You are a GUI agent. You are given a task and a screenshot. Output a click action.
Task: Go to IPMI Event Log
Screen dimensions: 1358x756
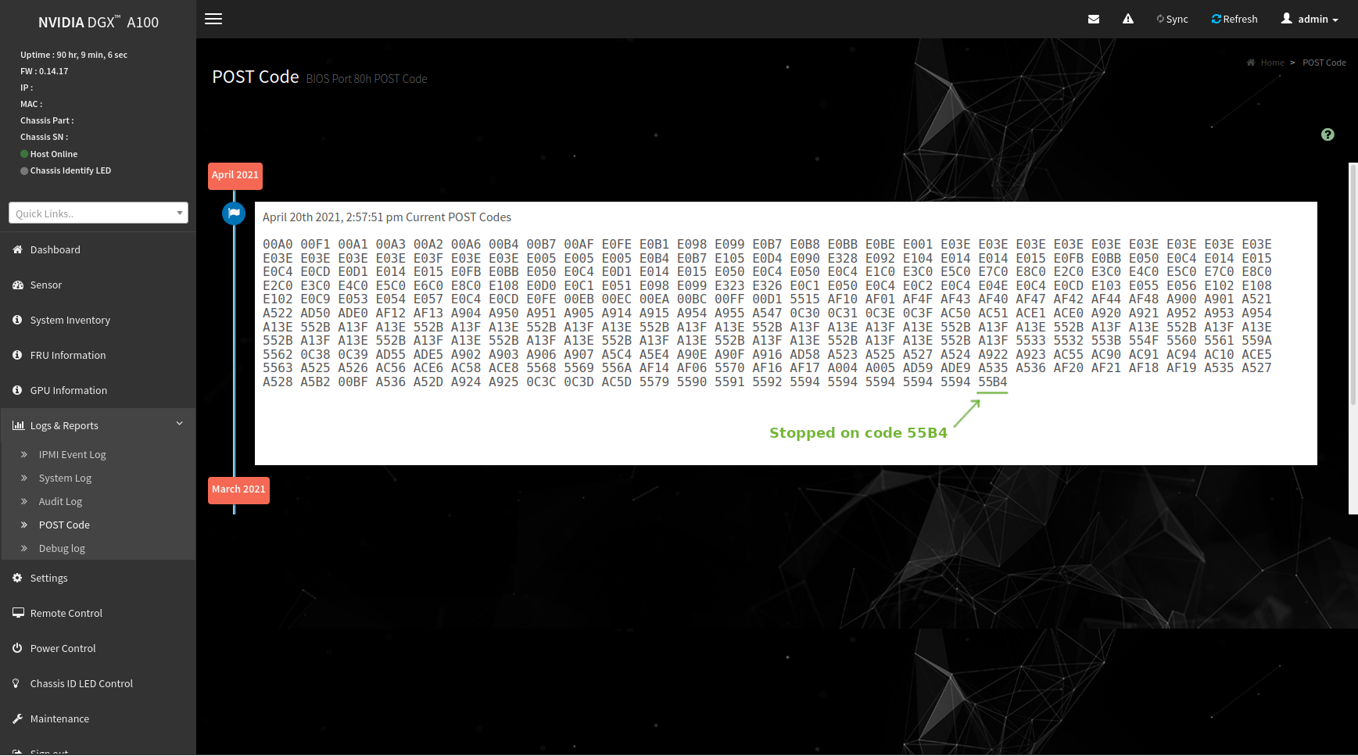[x=72, y=454]
